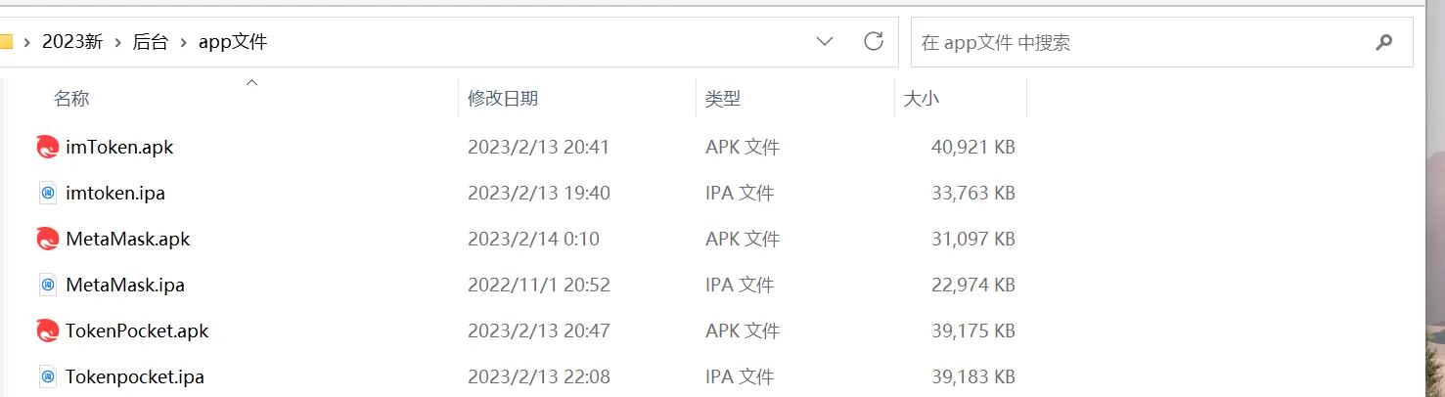The image size is (1445, 397).
Task: Click the date 2022/11/1 20:52
Action: 539,286
